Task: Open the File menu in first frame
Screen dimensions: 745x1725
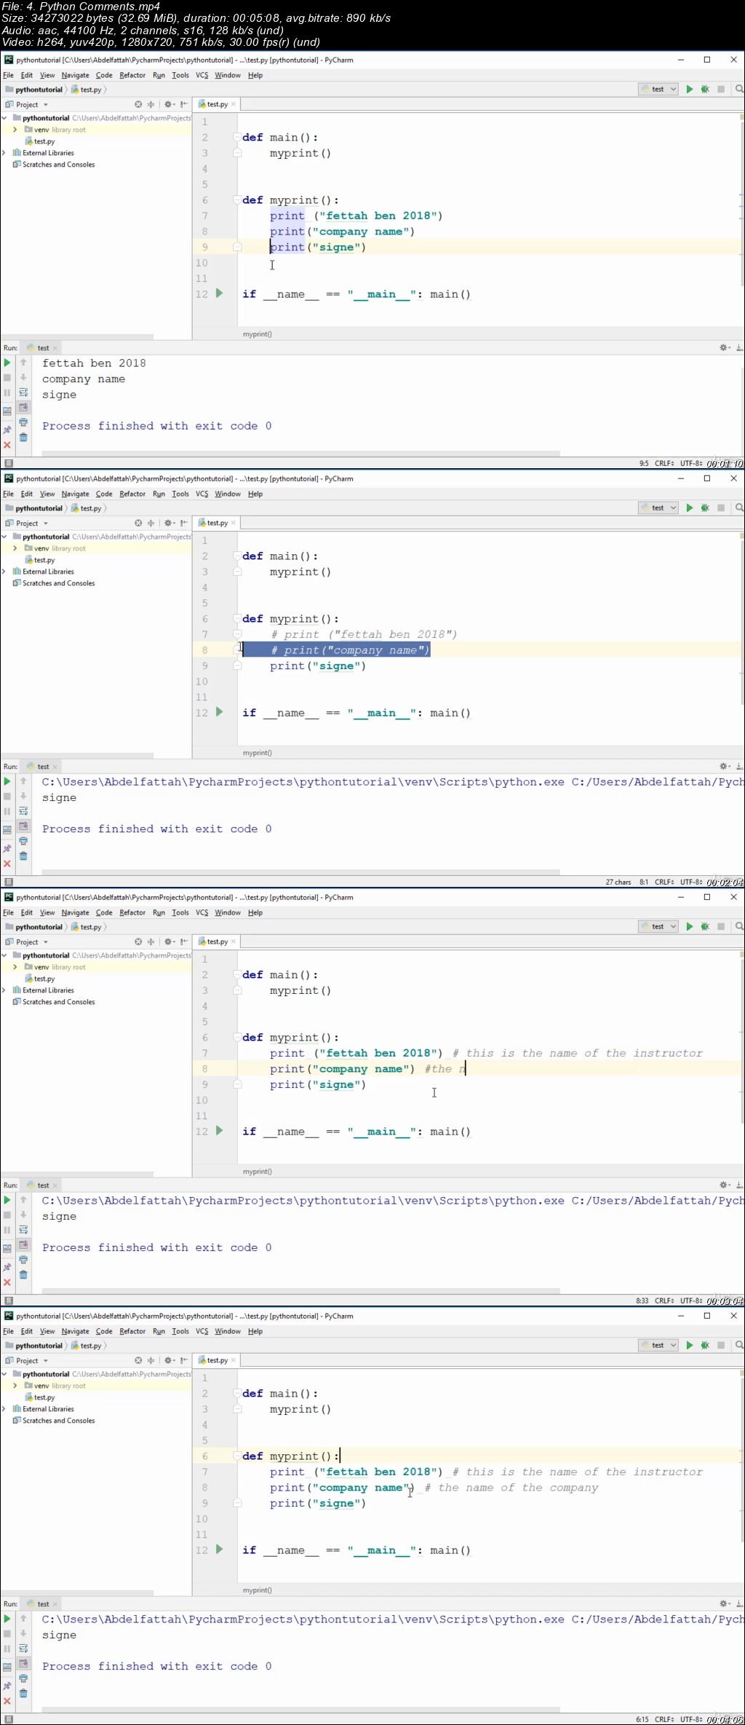Action: coord(9,75)
